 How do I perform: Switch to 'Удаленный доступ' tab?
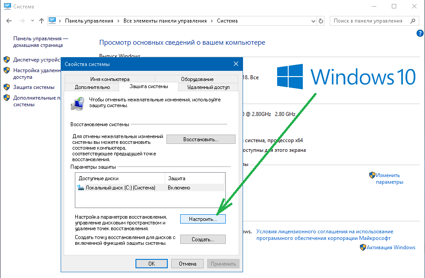pyautogui.click(x=208, y=87)
